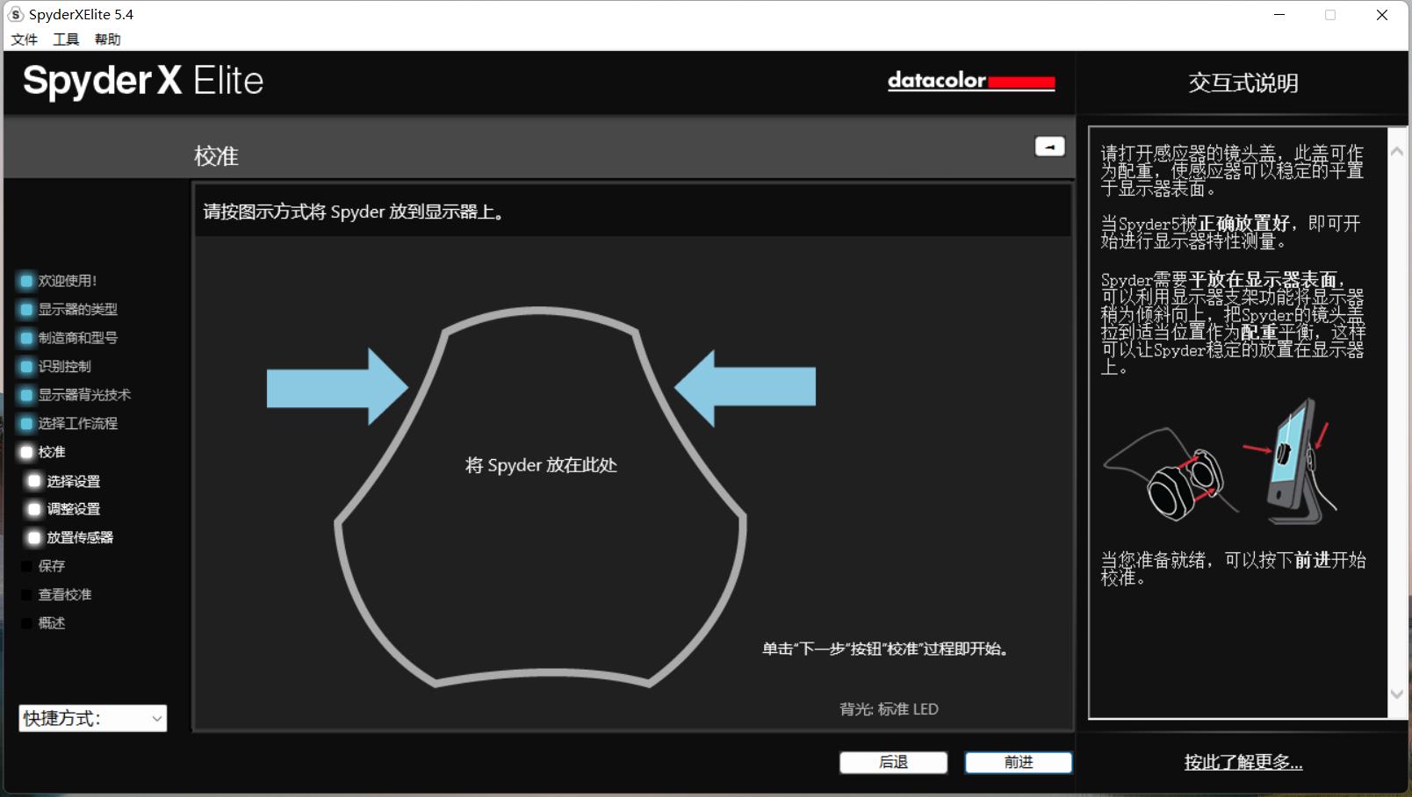Open the 识别控制 step

(64, 366)
